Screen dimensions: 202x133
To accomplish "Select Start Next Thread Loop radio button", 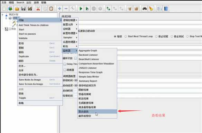I will (x=126, y=36).
